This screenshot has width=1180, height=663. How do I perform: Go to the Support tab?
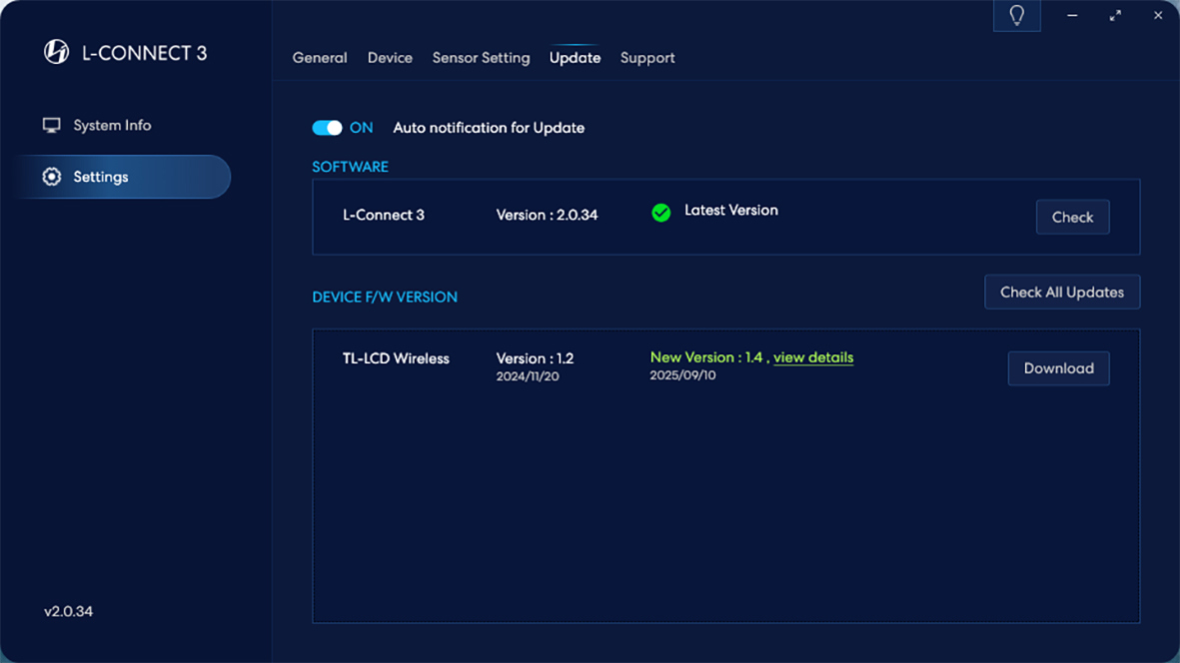coord(647,58)
